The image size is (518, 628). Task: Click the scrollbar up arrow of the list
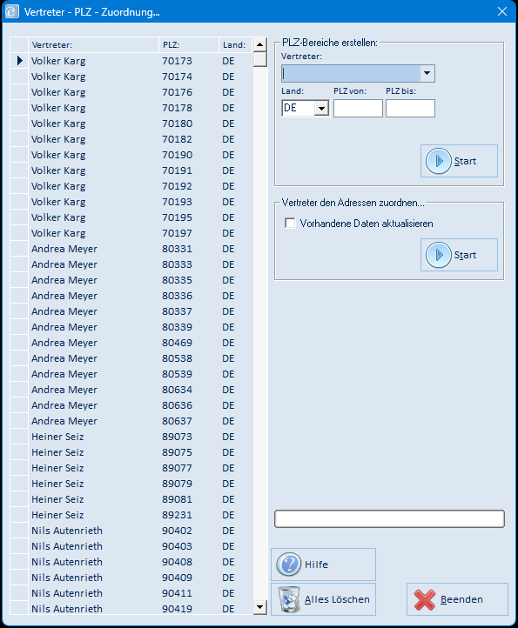pos(260,44)
